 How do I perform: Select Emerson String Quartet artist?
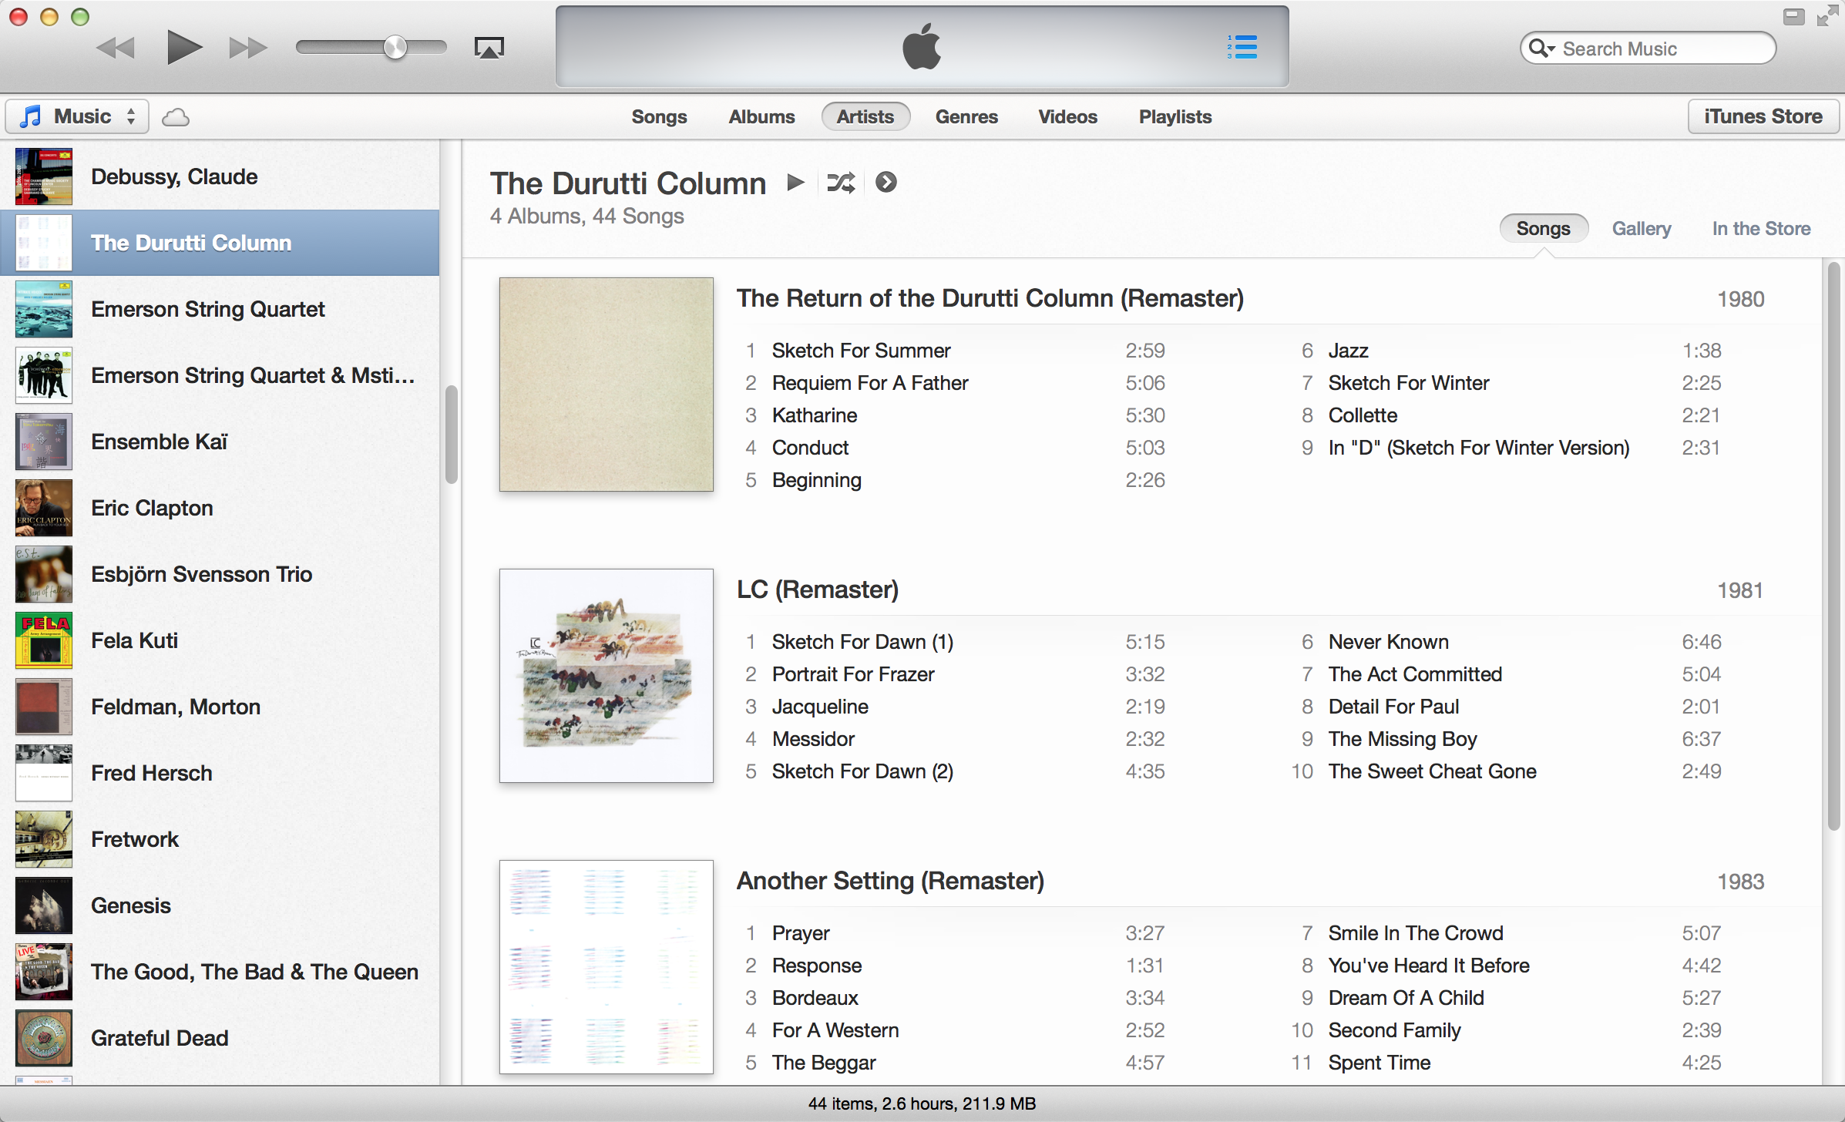(220, 309)
